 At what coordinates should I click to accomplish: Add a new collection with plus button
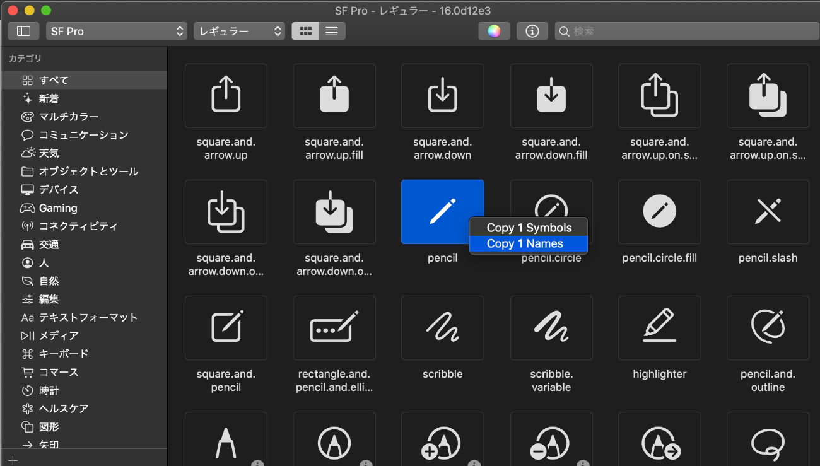(13, 460)
